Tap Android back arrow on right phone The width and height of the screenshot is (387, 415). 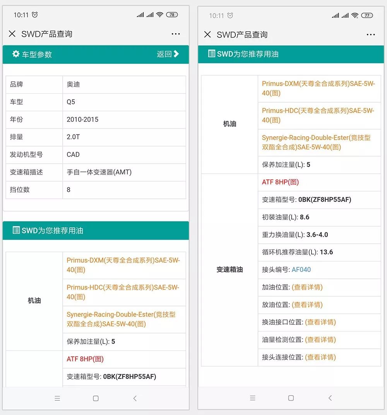[330, 398]
